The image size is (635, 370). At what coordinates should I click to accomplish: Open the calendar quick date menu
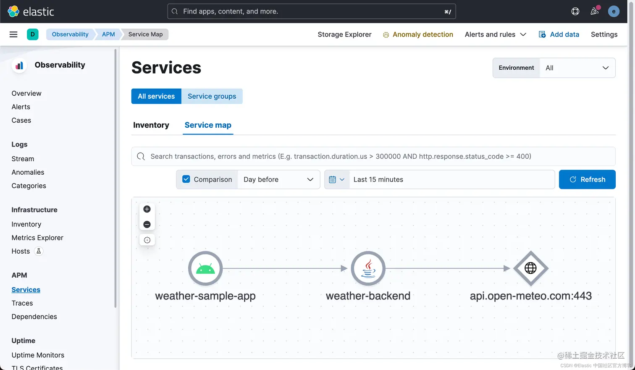(x=336, y=179)
